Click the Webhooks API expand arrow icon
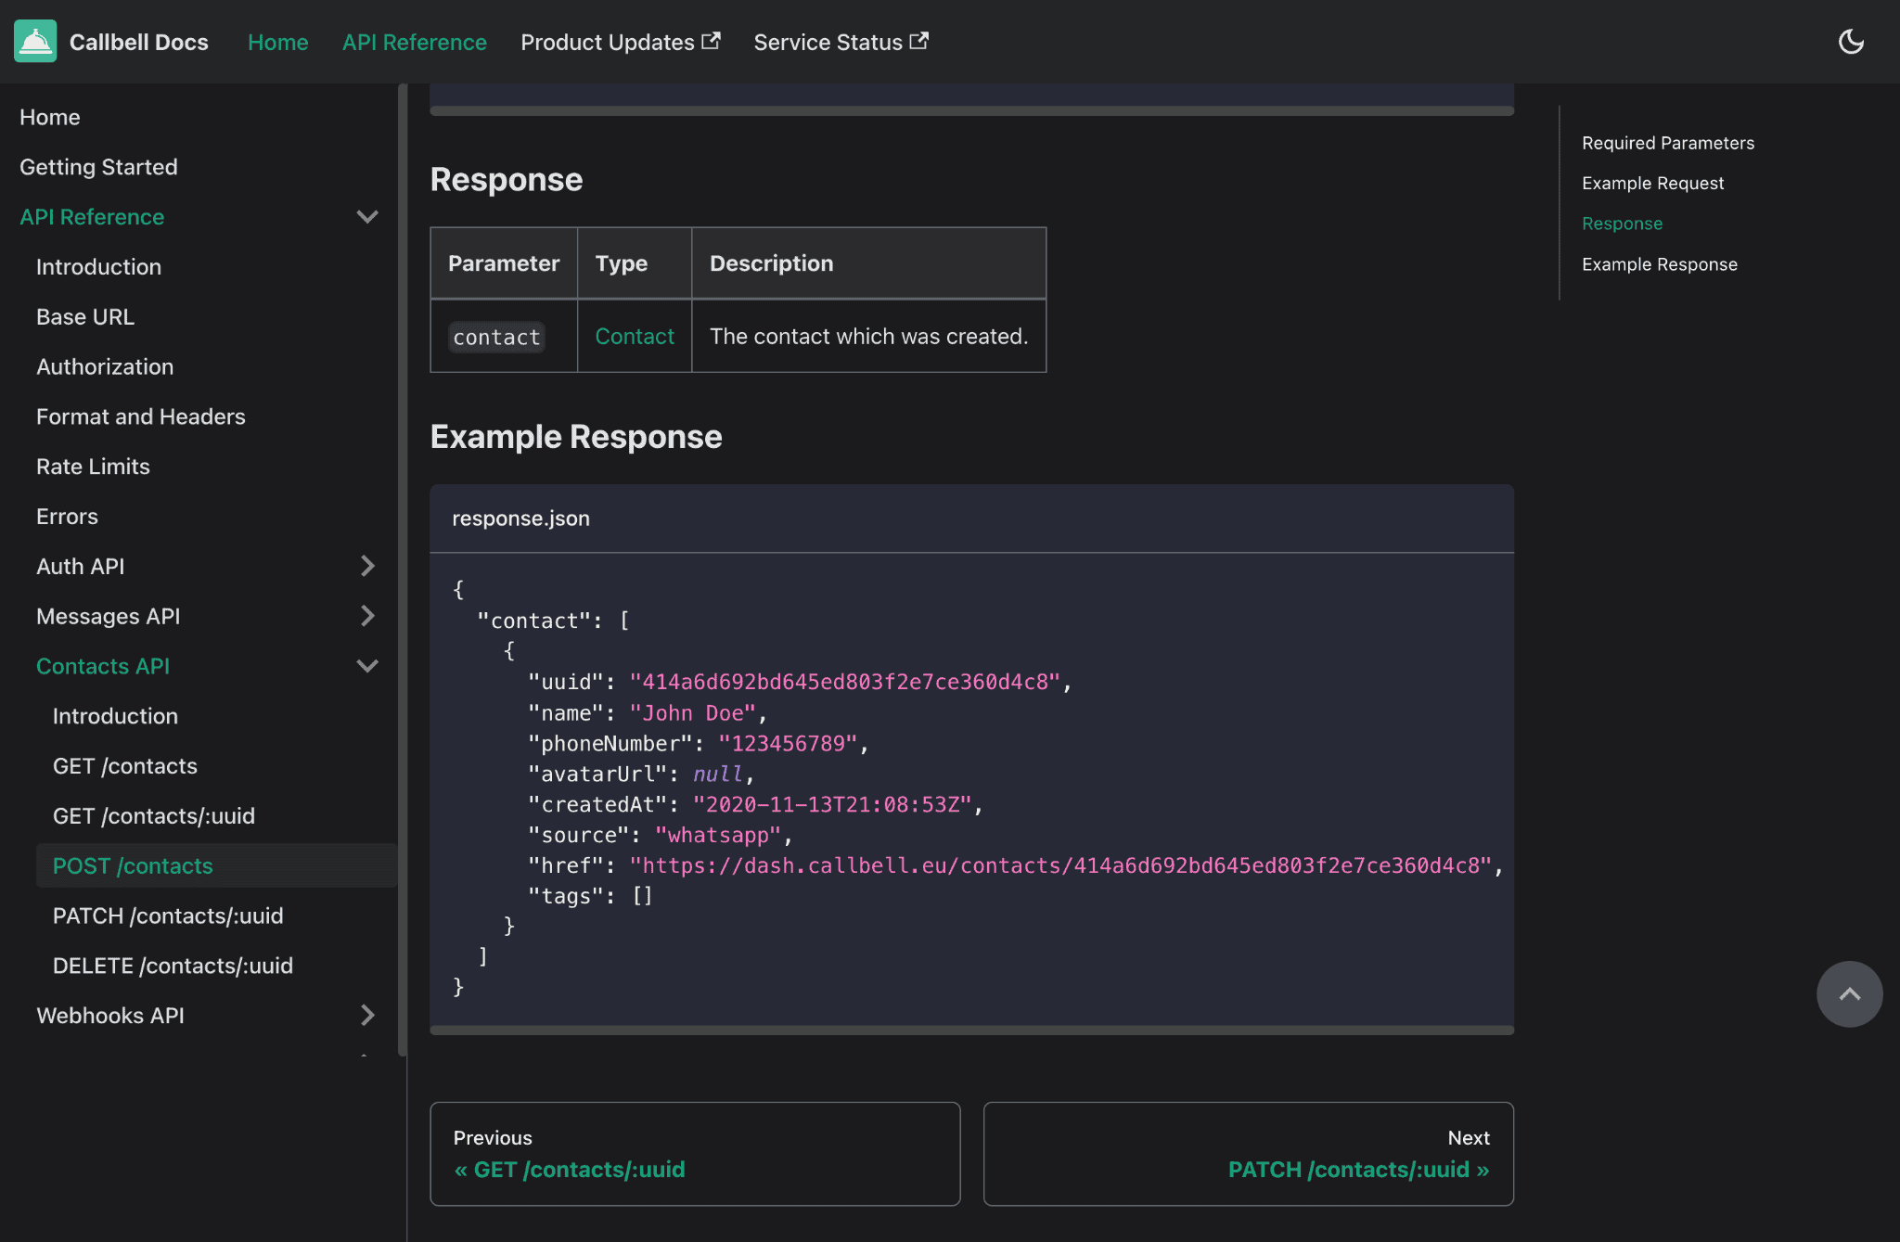Image resolution: width=1900 pixels, height=1242 pixels. coord(366,1015)
